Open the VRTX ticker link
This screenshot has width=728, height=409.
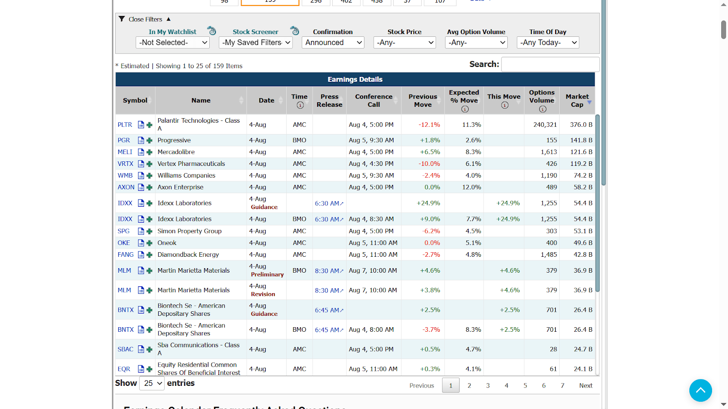pos(126,164)
